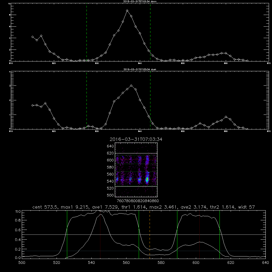Click the leftmost green vertical line in bottom plot

coord(67,235)
